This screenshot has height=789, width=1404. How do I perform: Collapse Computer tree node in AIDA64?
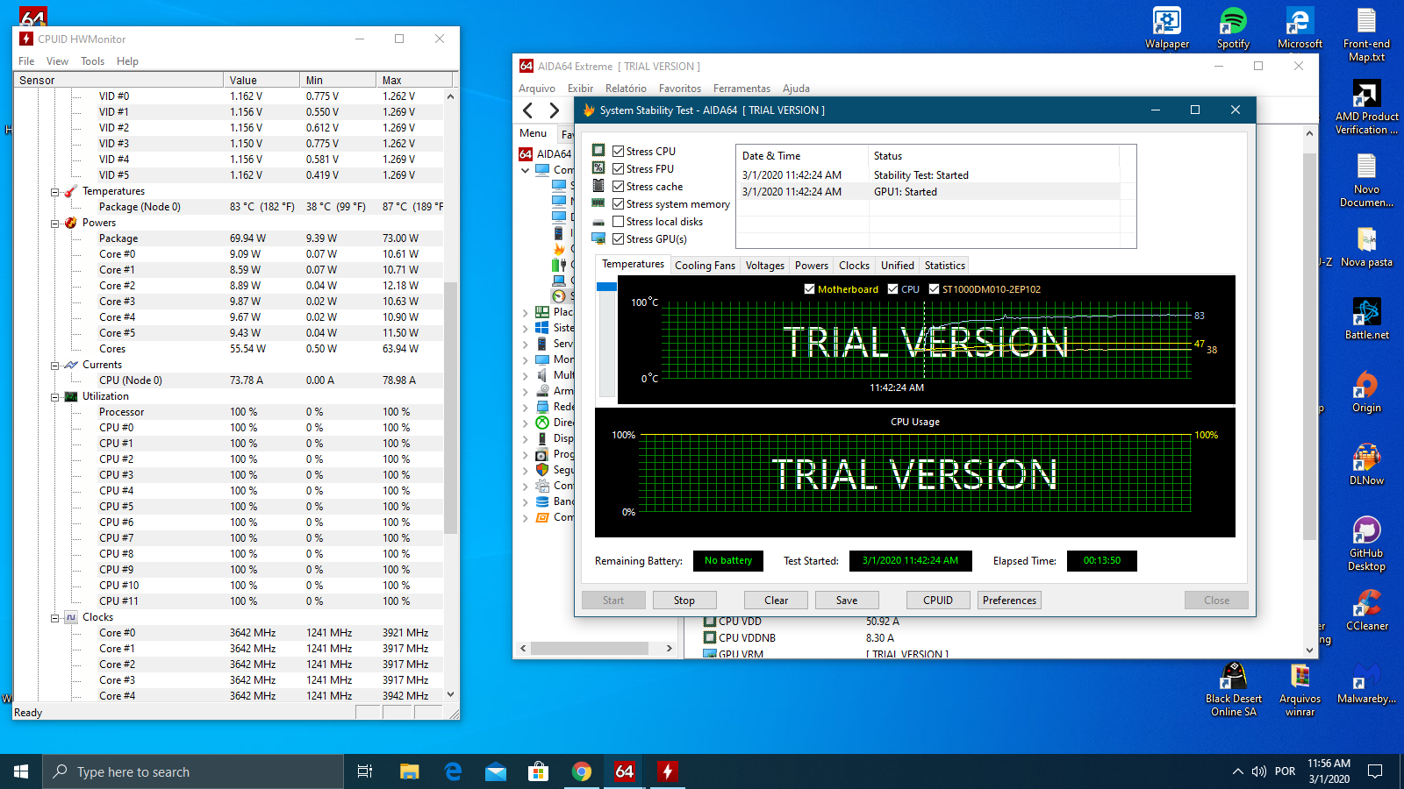click(x=526, y=170)
